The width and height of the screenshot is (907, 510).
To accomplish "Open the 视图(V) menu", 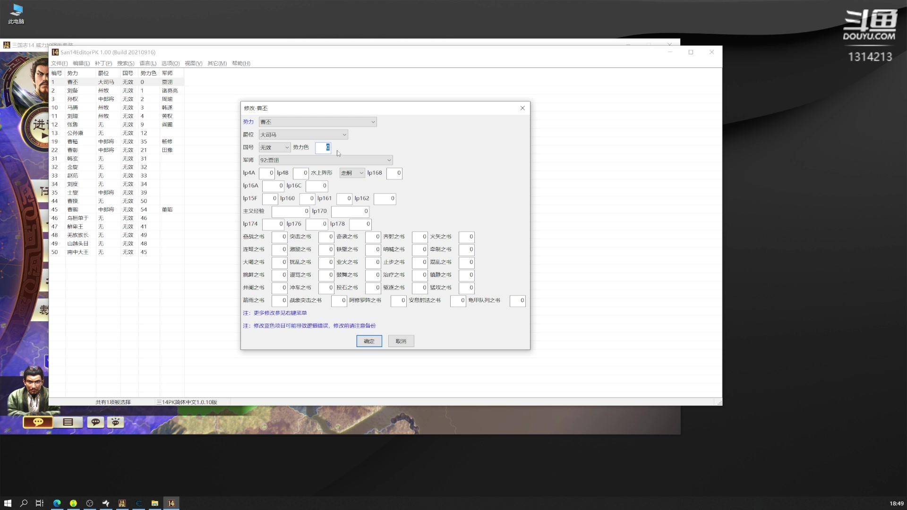I will [193, 63].
